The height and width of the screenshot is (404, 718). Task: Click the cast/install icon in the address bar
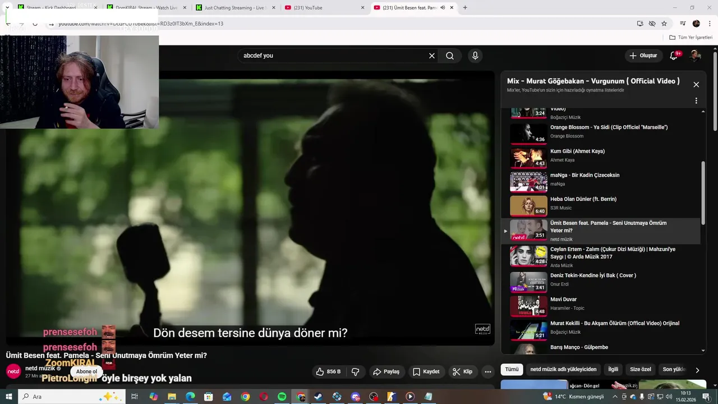click(640, 24)
